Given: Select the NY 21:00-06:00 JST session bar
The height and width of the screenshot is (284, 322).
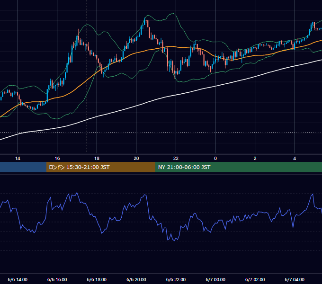Looking at the screenshot, I should [238, 167].
